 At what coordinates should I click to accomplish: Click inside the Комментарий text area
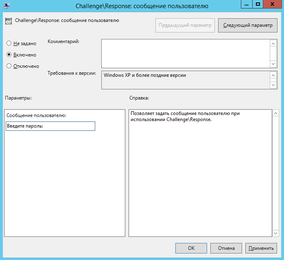point(185,53)
